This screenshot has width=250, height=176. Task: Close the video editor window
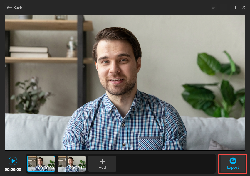pyautogui.click(x=244, y=7)
